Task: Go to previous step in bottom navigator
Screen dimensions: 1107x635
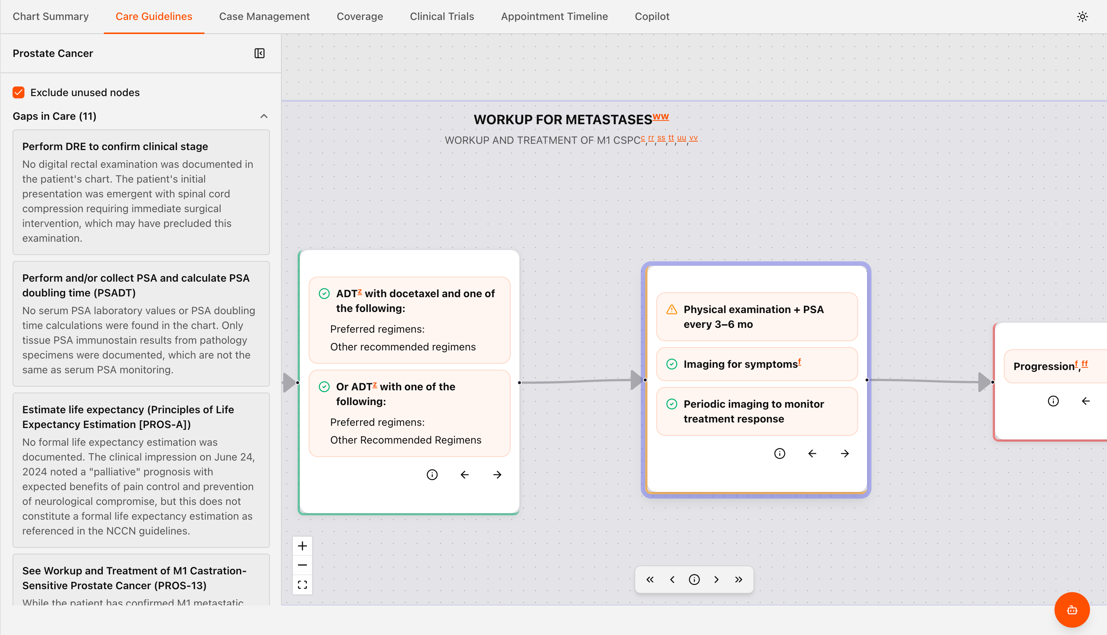Action: coord(672,579)
